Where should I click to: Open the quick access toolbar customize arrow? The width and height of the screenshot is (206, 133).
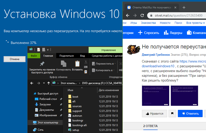[48, 50]
